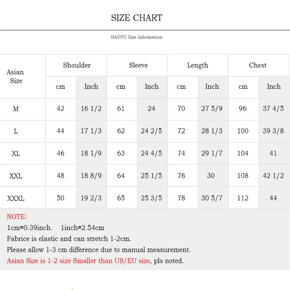This screenshot has width=290, height=290.
Task: Select the HAOYU Size Information subtitle
Action: (x=137, y=37)
